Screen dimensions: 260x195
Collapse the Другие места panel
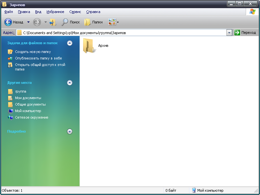(70, 83)
